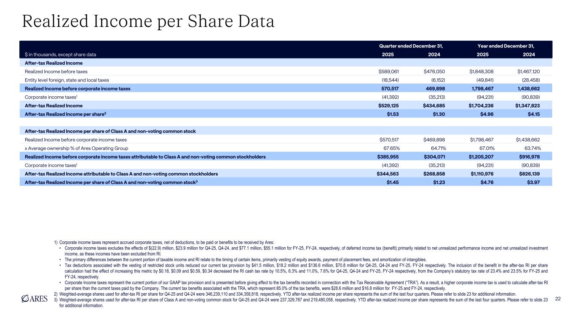Viewport: 575px width, 323px height.
Task: Click the After-tax Realized Income section heading row
Action: coord(53,63)
